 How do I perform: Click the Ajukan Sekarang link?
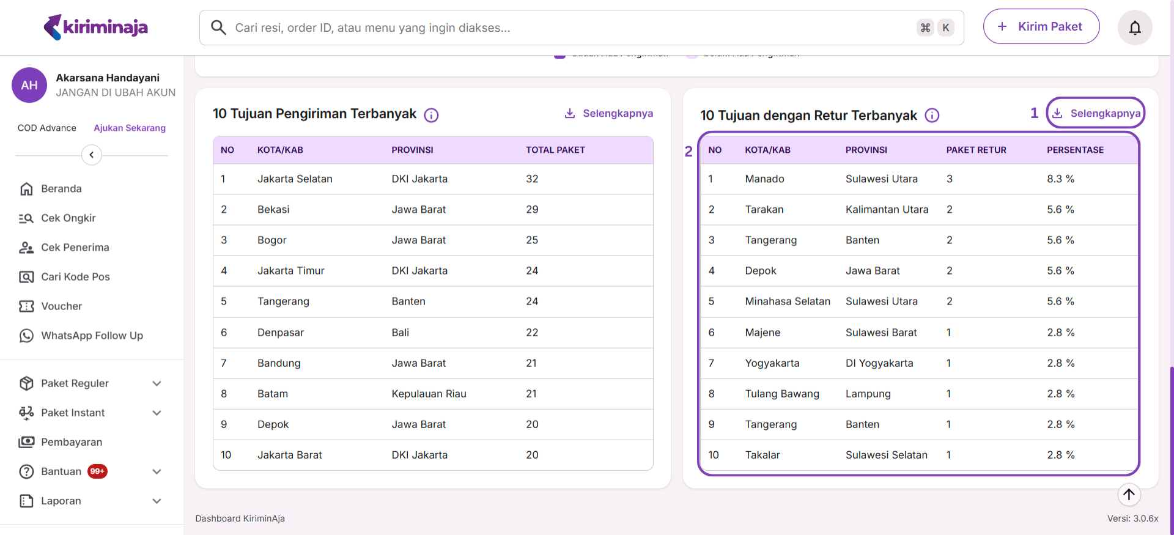coord(130,128)
